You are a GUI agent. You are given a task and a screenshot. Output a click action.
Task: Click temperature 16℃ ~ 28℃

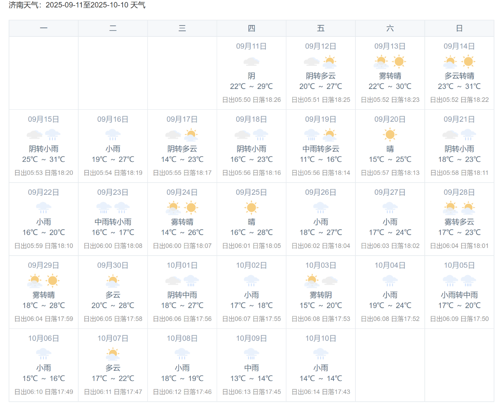tap(251, 232)
